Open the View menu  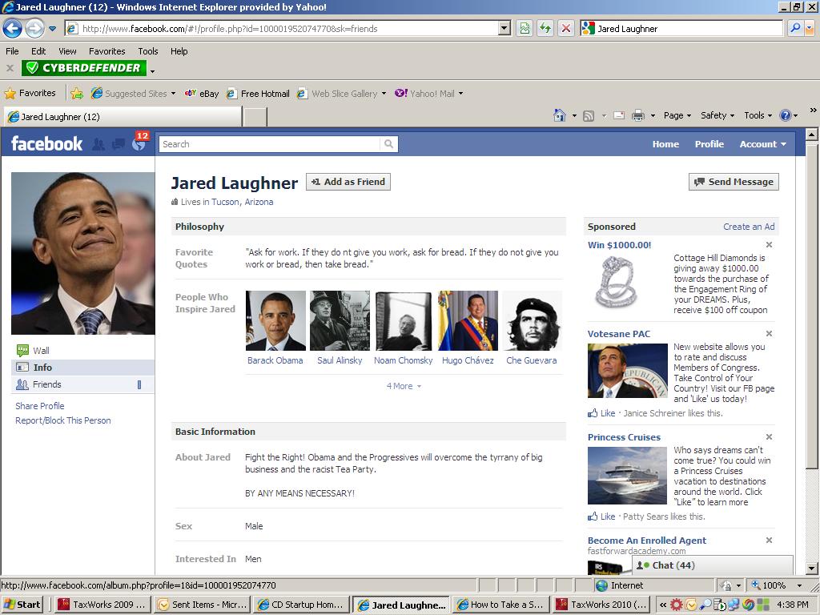[x=67, y=51]
